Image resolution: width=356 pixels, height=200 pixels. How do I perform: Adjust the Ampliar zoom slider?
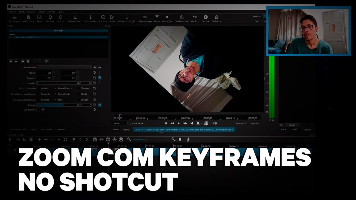pos(64,83)
